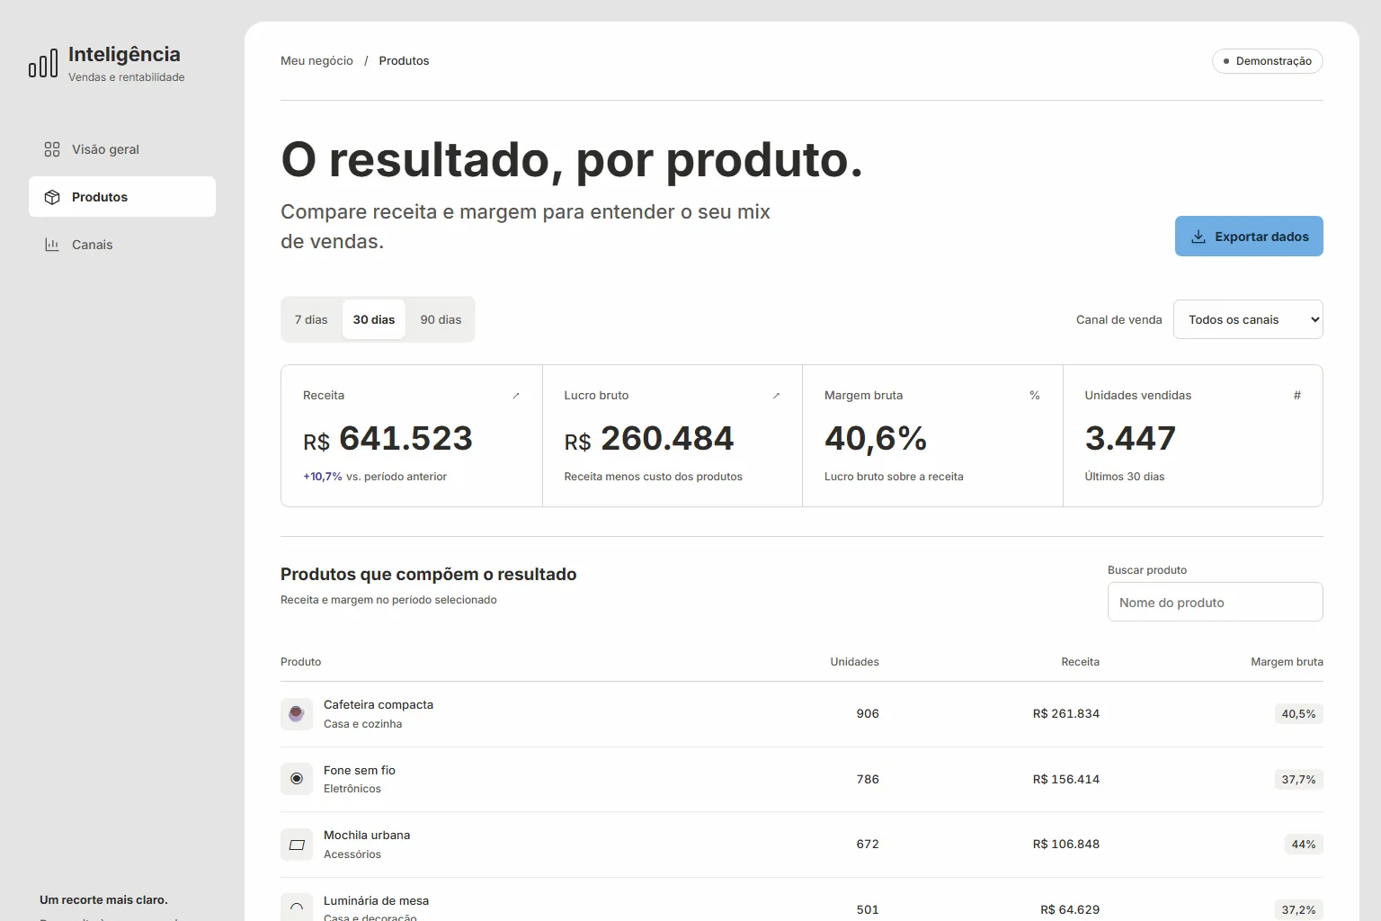Click the 501 units cell
Image resolution: width=1381 pixels, height=921 pixels.
point(868,910)
